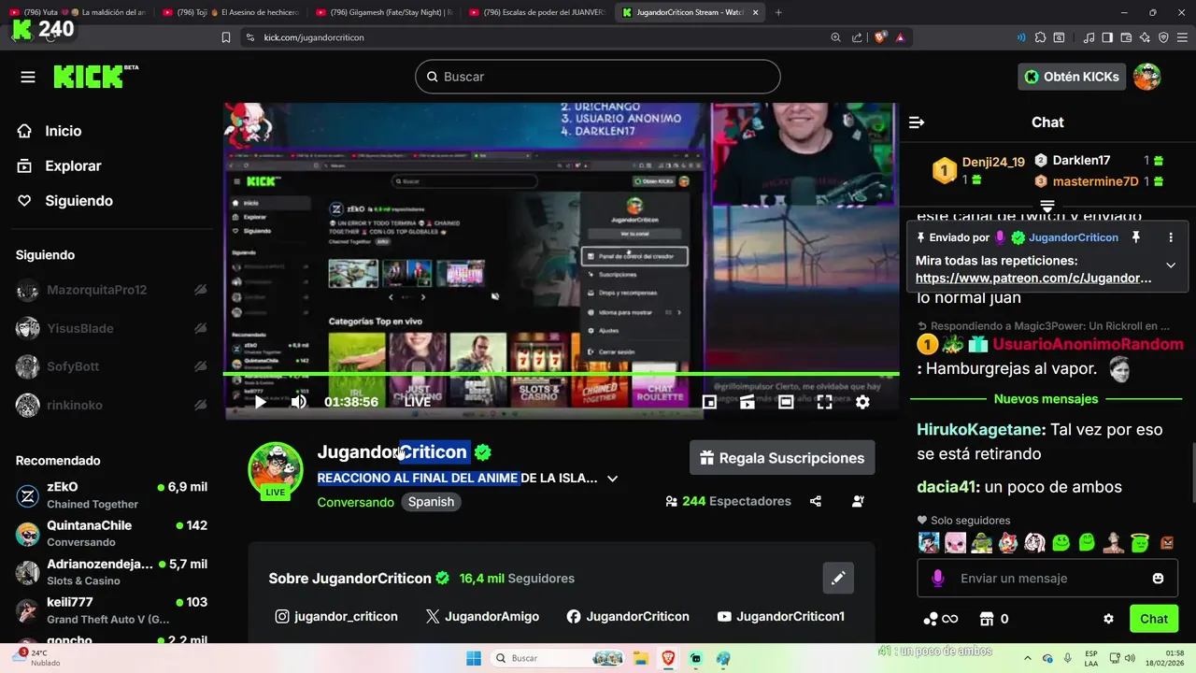Open YisusBlade followed channel
The image size is (1196, 673).
point(80,328)
